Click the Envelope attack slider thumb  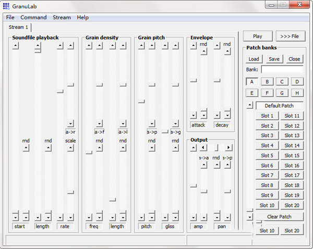(193, 80)
